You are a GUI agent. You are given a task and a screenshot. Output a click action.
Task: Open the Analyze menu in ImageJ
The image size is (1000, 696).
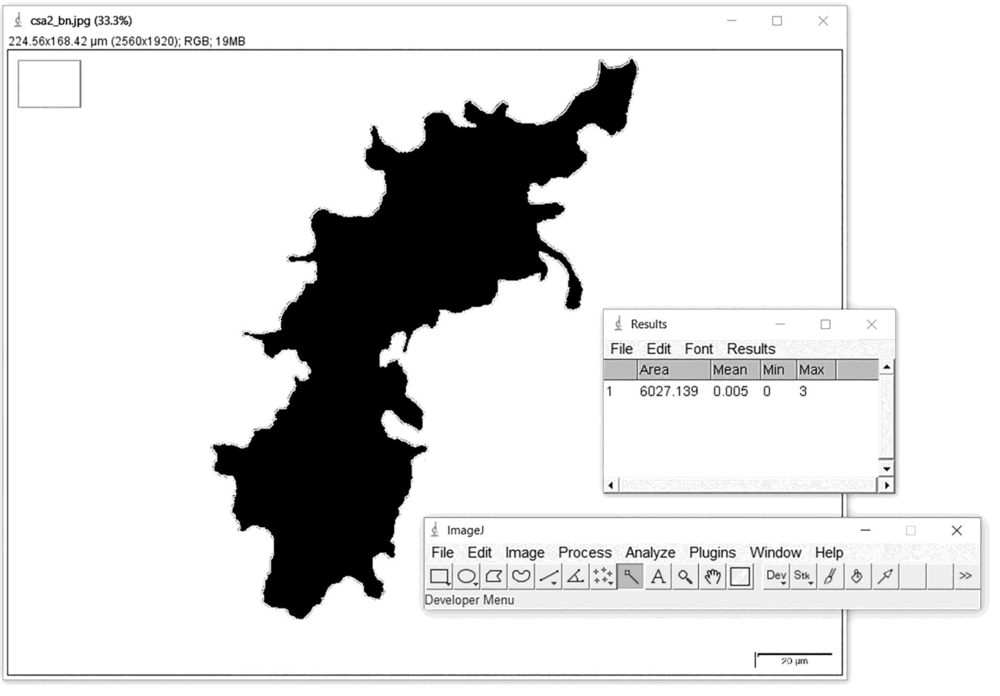pyautogui.click(x=650, y=552)
